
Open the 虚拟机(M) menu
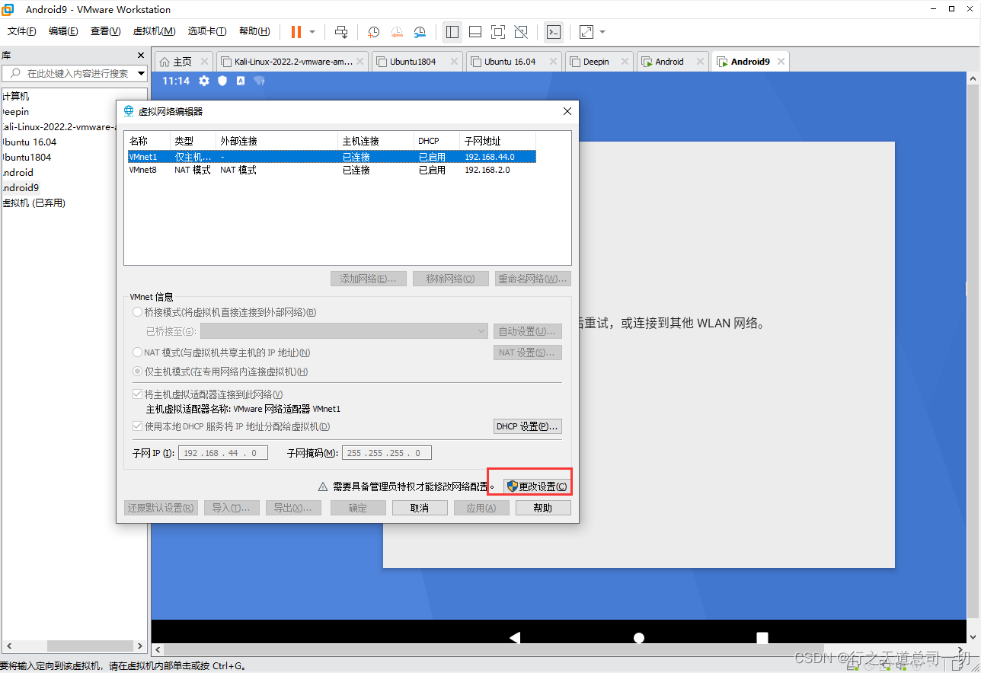pos(155,31)
